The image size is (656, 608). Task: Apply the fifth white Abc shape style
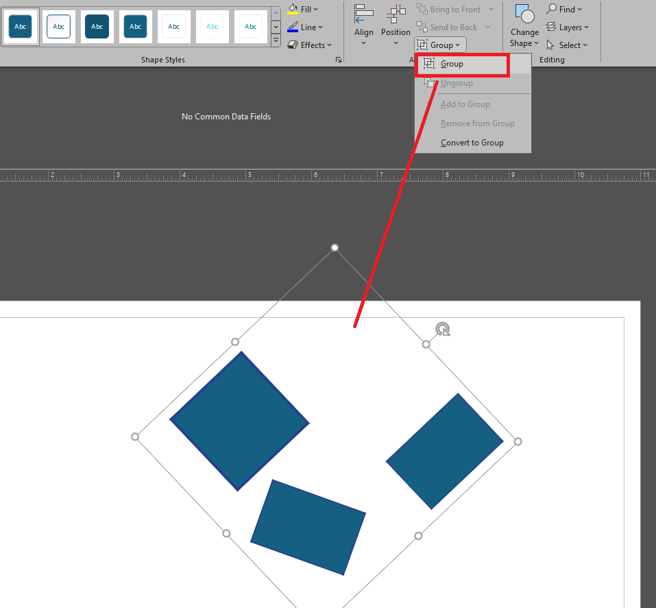(x=173, y=26)
